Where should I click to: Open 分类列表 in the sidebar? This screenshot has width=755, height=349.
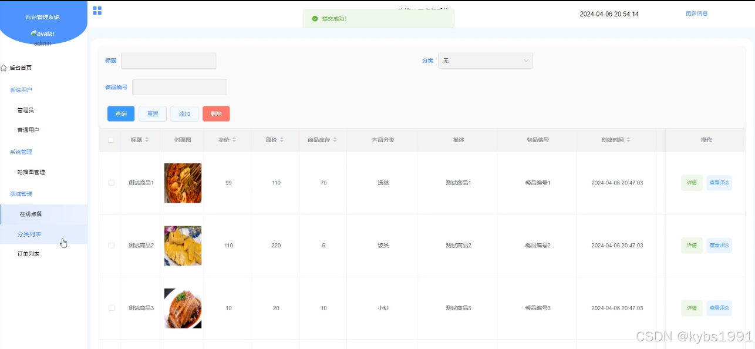(x=44, y=234)
